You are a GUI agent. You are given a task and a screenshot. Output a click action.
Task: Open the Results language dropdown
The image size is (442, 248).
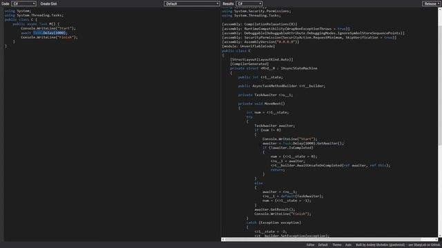(249, 3)
